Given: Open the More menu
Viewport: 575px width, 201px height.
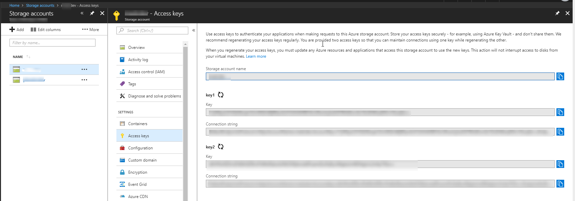Looking at the screenshot, I should click(x=90, y=30).
